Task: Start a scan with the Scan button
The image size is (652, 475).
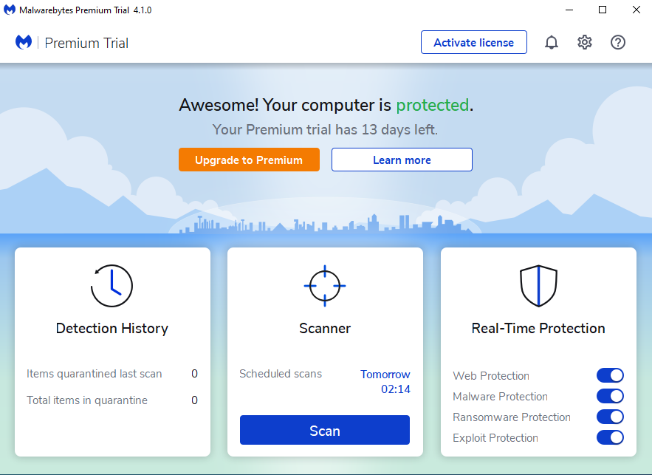Action: [325, 431]
